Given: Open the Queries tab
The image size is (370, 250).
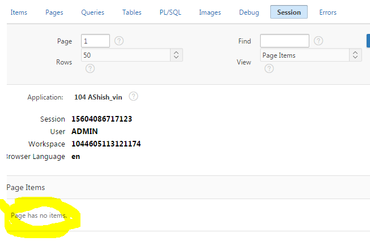Looking at the screenshot, I should (x=92, y=12).
